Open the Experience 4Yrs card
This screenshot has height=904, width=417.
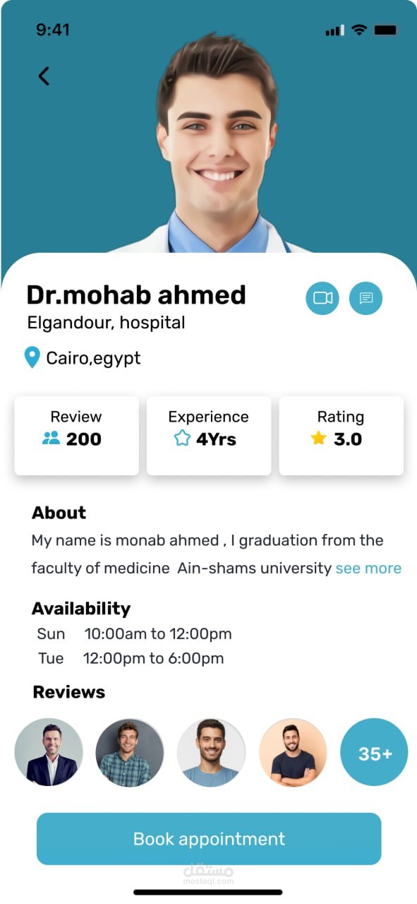[209, 435]
